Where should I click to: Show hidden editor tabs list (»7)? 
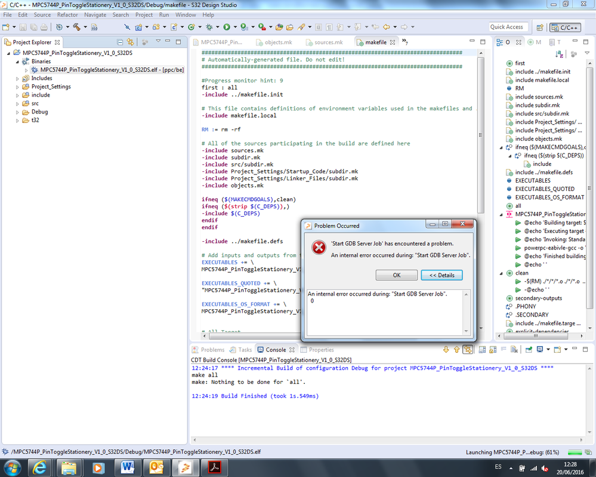(x=405, y=41)
